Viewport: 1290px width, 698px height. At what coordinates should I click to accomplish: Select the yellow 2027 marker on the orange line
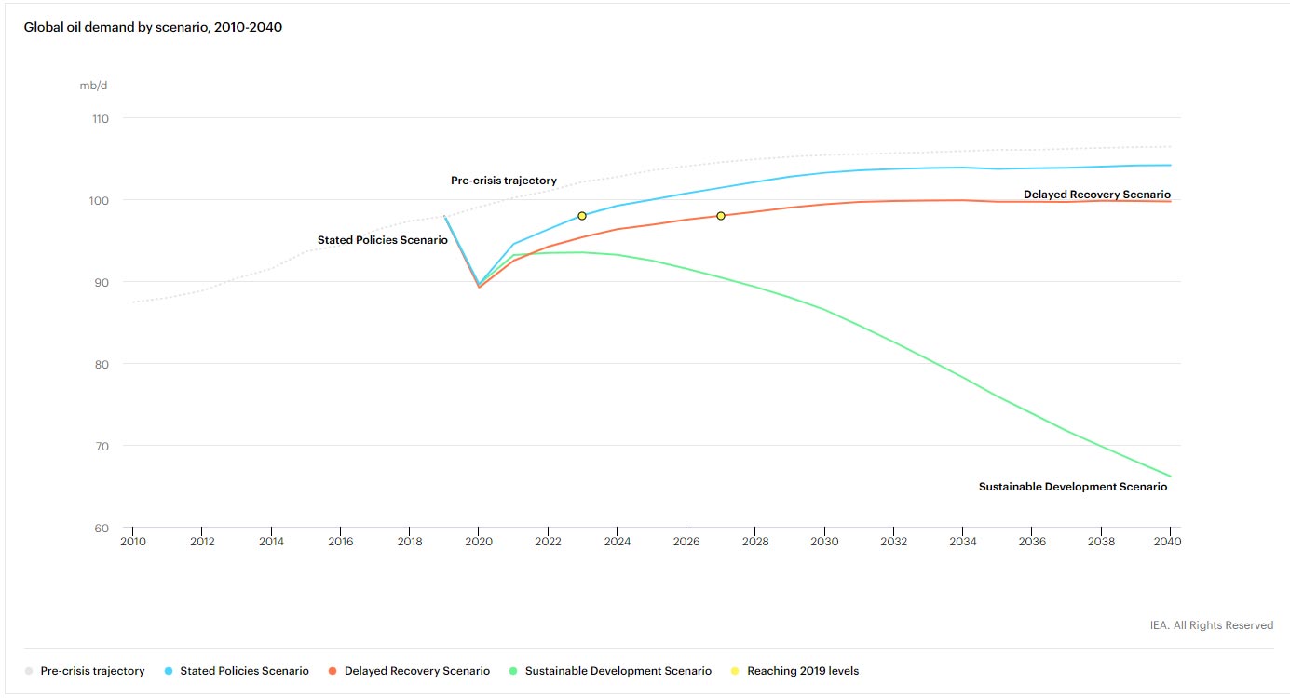pyautogui.click(x=721, y=215)
